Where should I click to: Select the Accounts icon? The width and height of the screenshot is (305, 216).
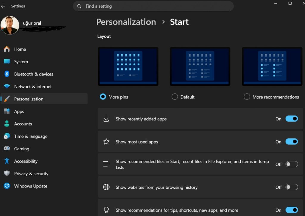point(7,124)
